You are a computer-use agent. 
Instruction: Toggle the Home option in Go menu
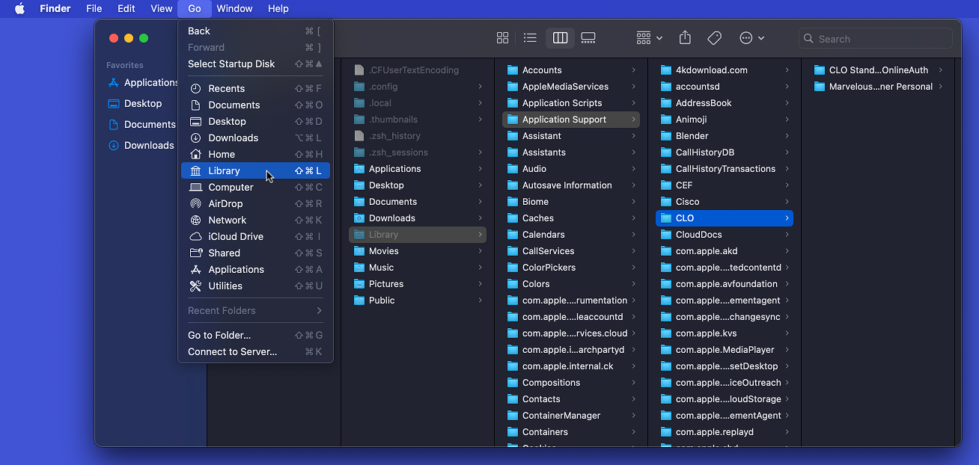pyautogui.click(x=222, y=154)
